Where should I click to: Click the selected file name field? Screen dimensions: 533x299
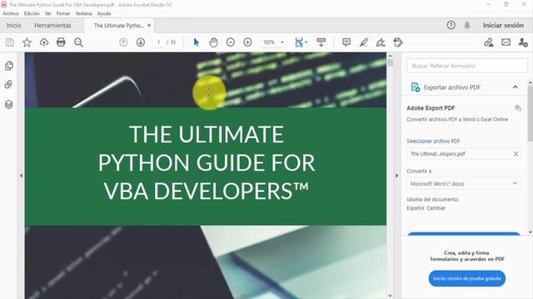click(x=464, y=154)
